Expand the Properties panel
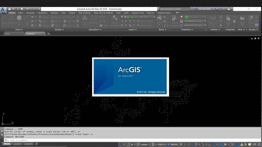This screenshot has width=262, height=147. pos(187,30)
